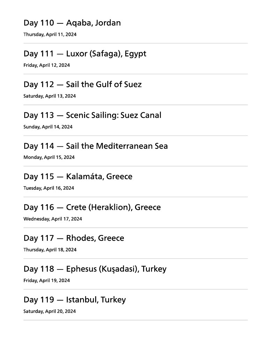Open Day 118 Ephesus (Kuşadasi), Turkey

pos(95,269)
